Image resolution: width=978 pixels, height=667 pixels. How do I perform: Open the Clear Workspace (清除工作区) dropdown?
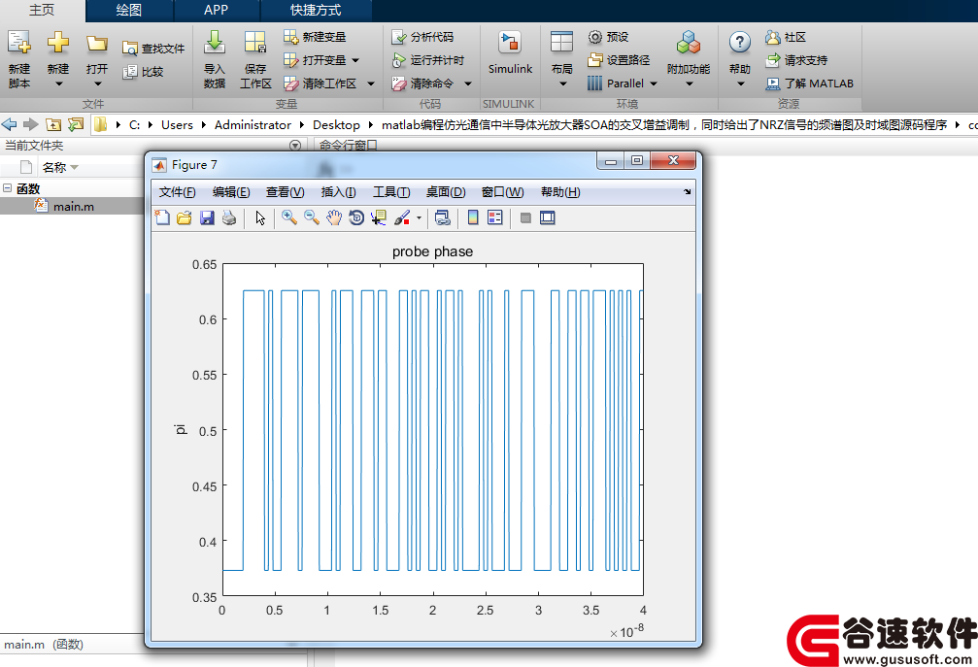coord(370,83)
